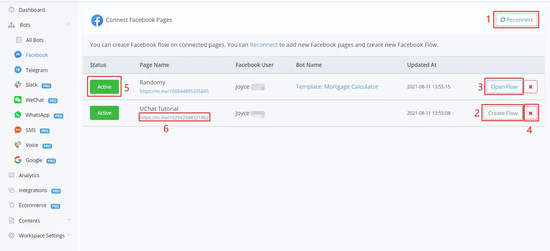Viewport: 550px width, 251px height.
Task: Click the Bots hierarchy icon
Action: (x=11, y=25)
